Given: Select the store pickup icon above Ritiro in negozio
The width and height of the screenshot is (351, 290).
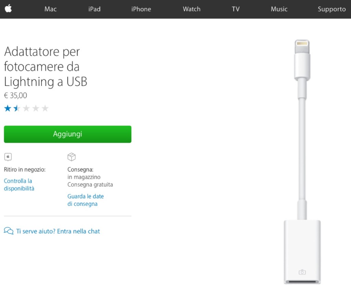Looking at the screenshot, I should (8, 157).
